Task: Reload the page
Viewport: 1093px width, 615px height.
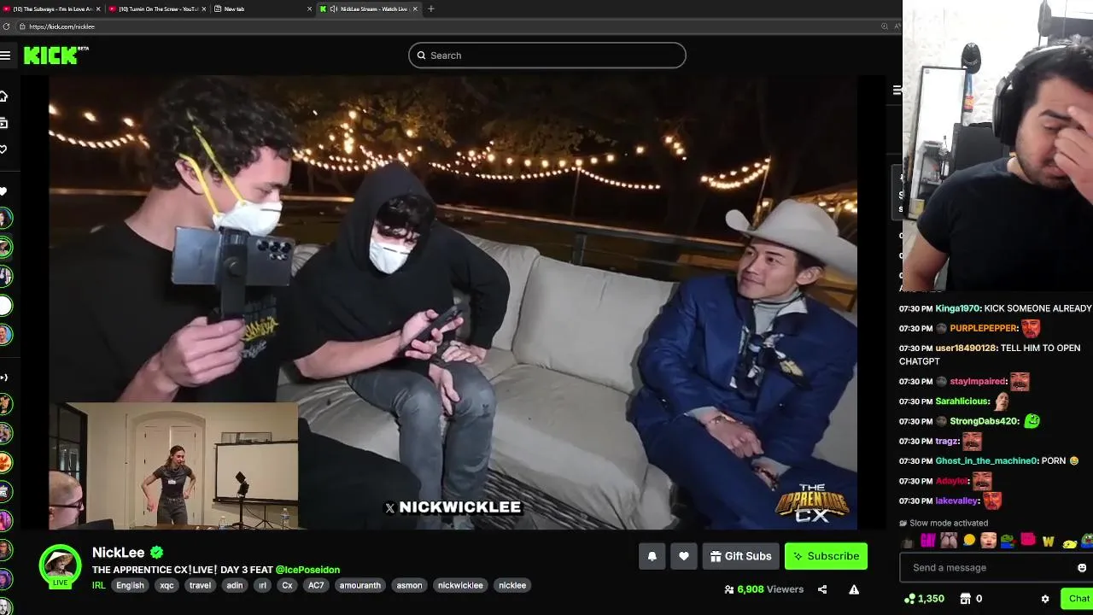Action: [x=6, y=26]
